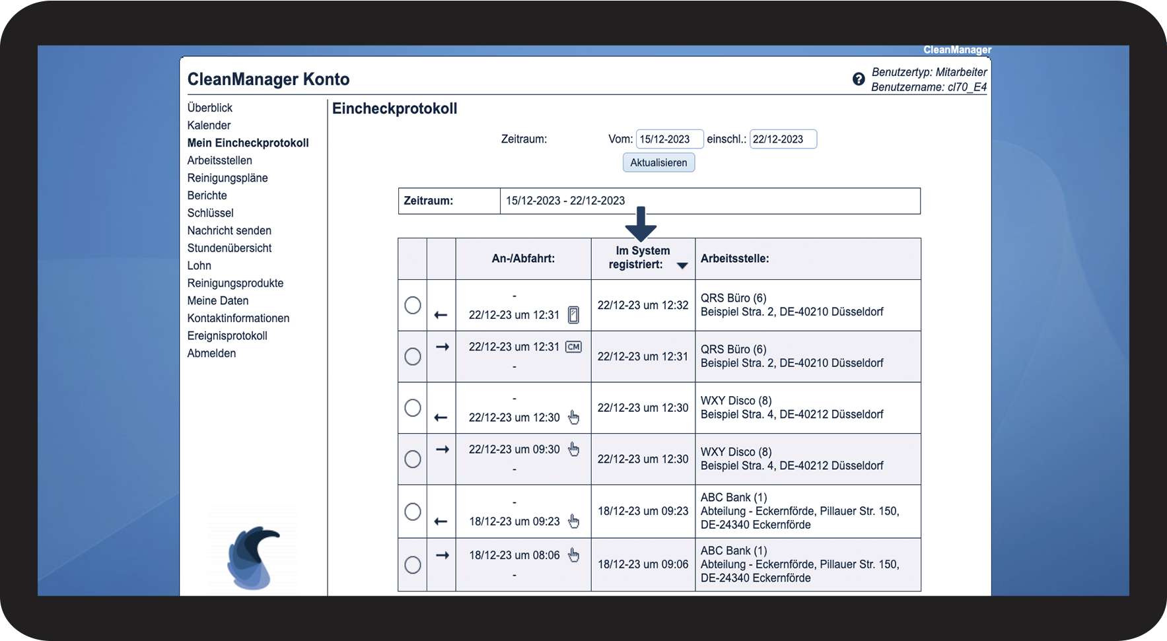The width and height of the screenshot is (1167, 641).
Task: Click right arrow icon in WXY Disco 09:30 row
Action: tap(442, 449)
